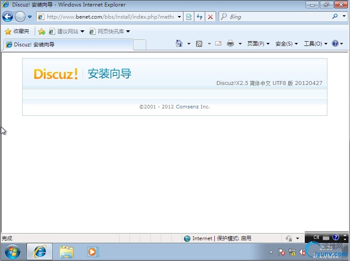Expand the address bar URL history dropdown
The image size is (350, 261).
[179, 16]
